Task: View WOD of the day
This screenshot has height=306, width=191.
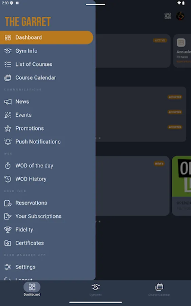Action: pyautogui.click(x=34, y=166)
